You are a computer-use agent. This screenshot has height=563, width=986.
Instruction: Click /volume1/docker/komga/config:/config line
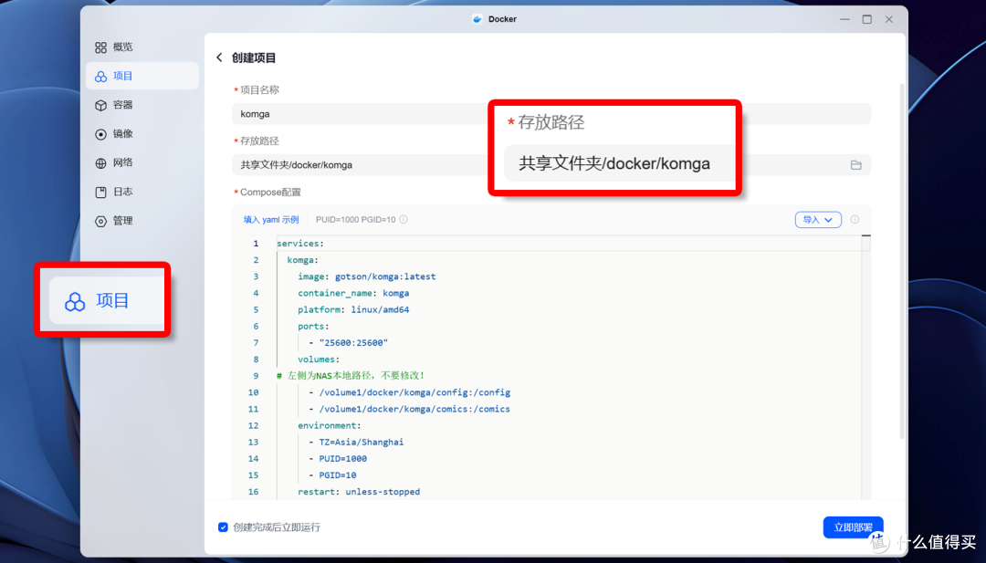[x=409, y=392]
